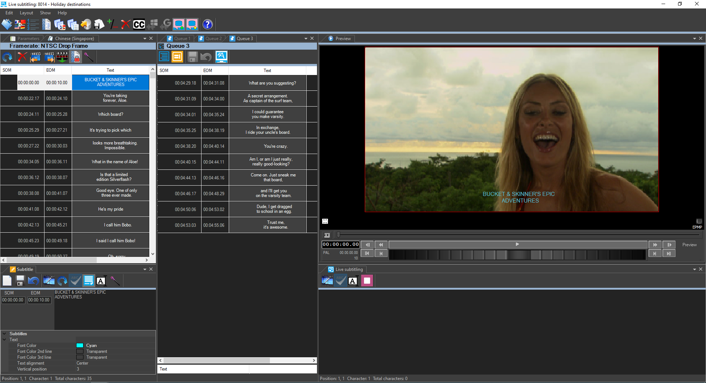
Task: Click the undo icon in the Subtitle panel
Action: pos(33,280)
